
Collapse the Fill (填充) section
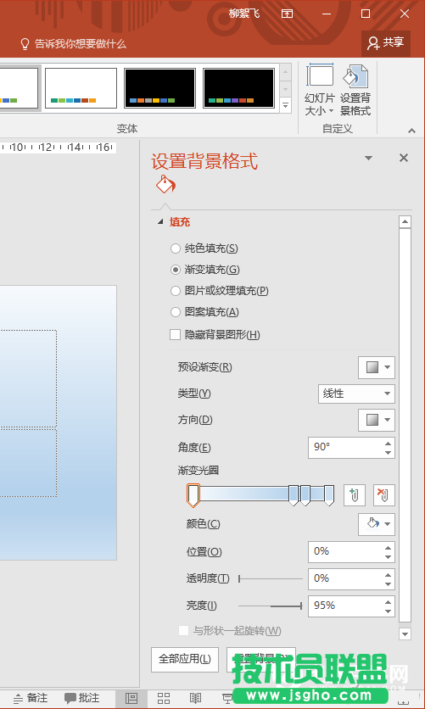(x=160, y=222)
